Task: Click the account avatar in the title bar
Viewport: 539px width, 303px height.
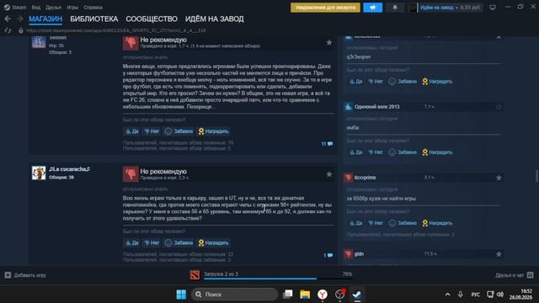Action: (x=413, y=8)
